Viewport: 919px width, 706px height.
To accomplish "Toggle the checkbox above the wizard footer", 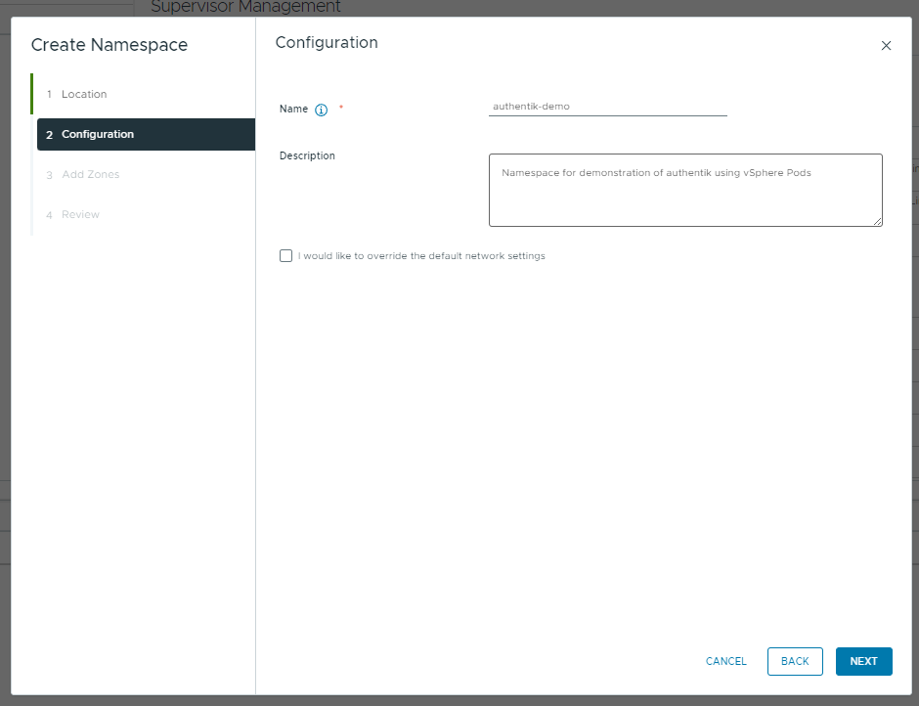I will coord(285,255).
